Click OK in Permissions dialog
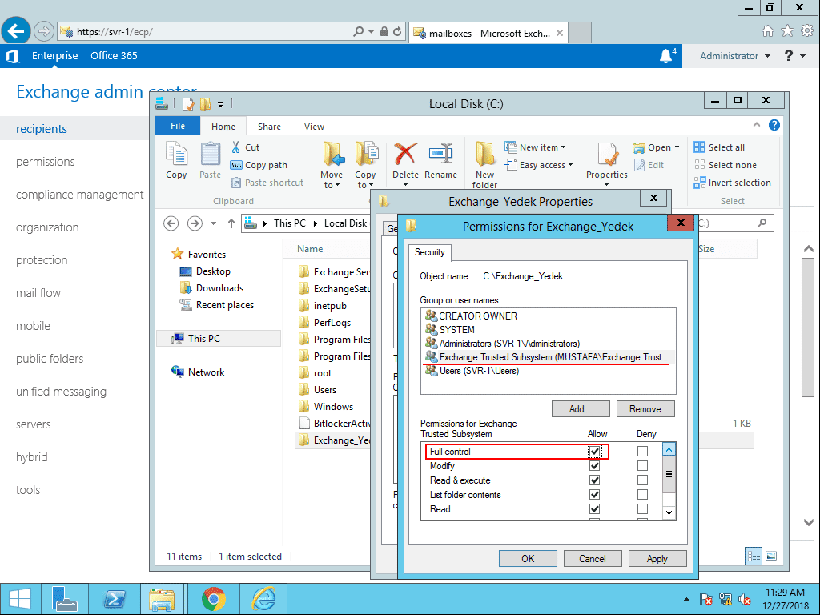The height and width of the screenshot is (615, 820). click(x=528, y=558)
